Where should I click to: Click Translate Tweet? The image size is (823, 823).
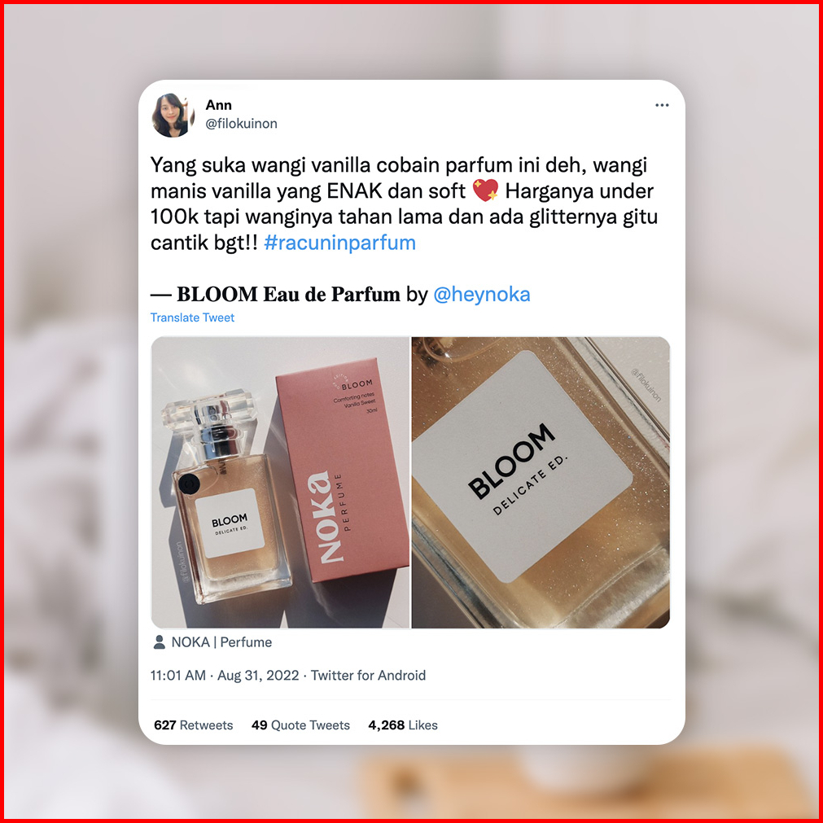pos(192,317)
